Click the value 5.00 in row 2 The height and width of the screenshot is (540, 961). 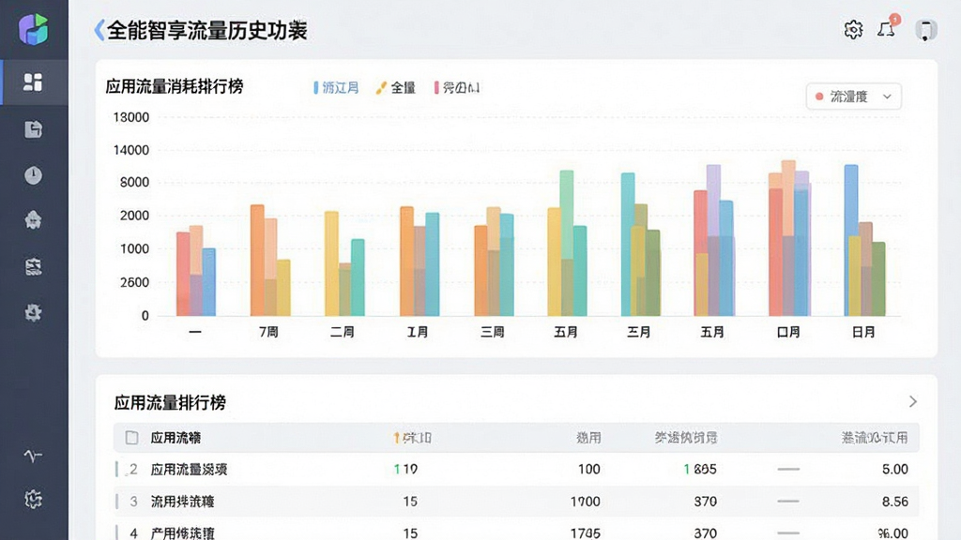[894, 470]
